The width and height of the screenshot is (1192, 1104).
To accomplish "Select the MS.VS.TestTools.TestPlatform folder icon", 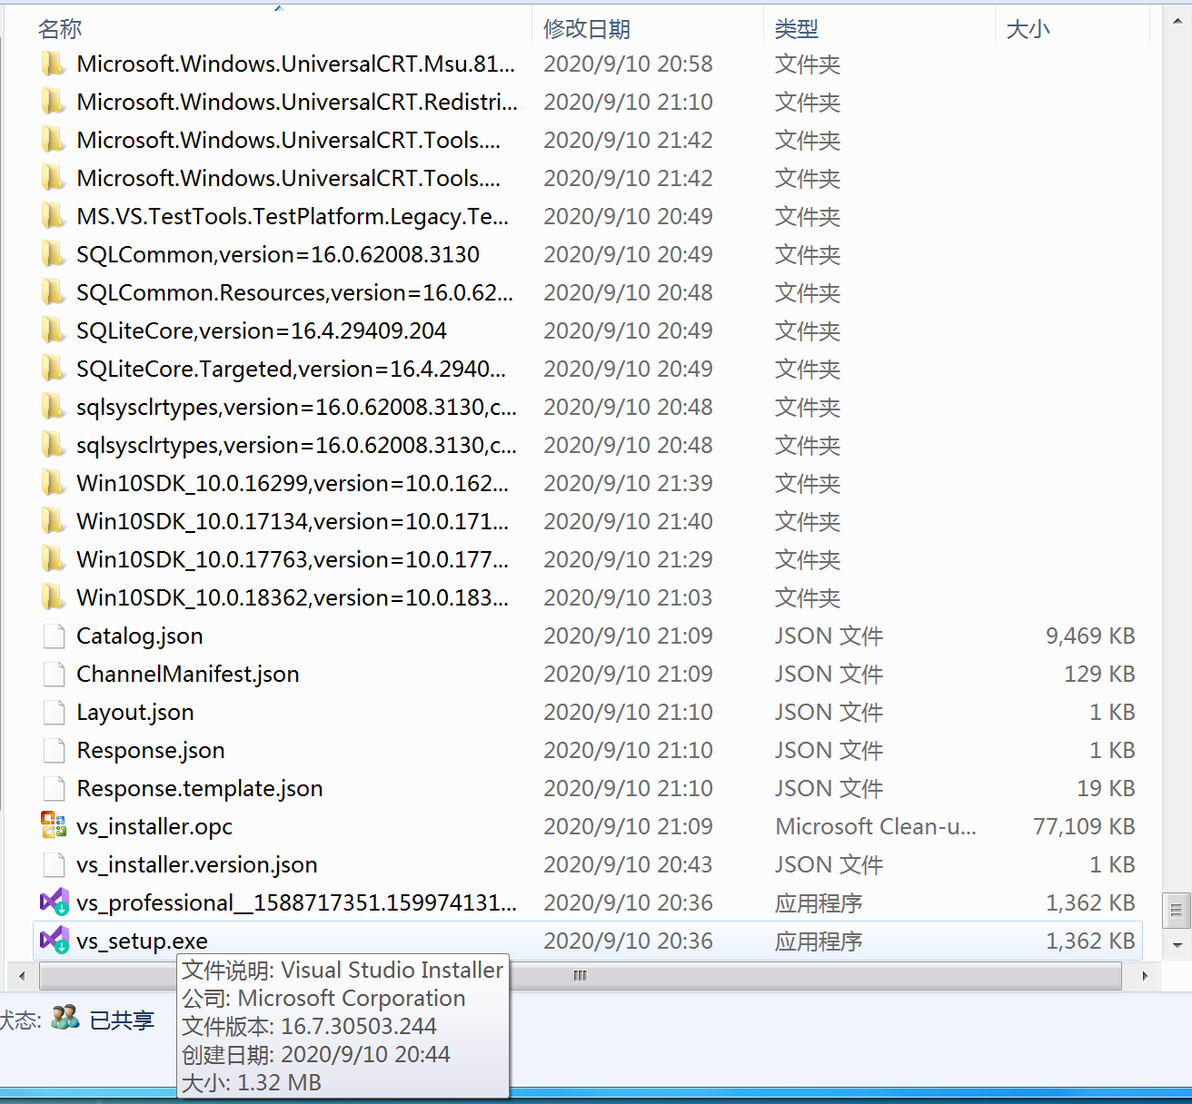I will pyautogui.click(x=55, y=216).
